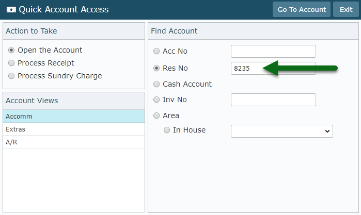Select the Accomm account view

[x=74, y=117]
